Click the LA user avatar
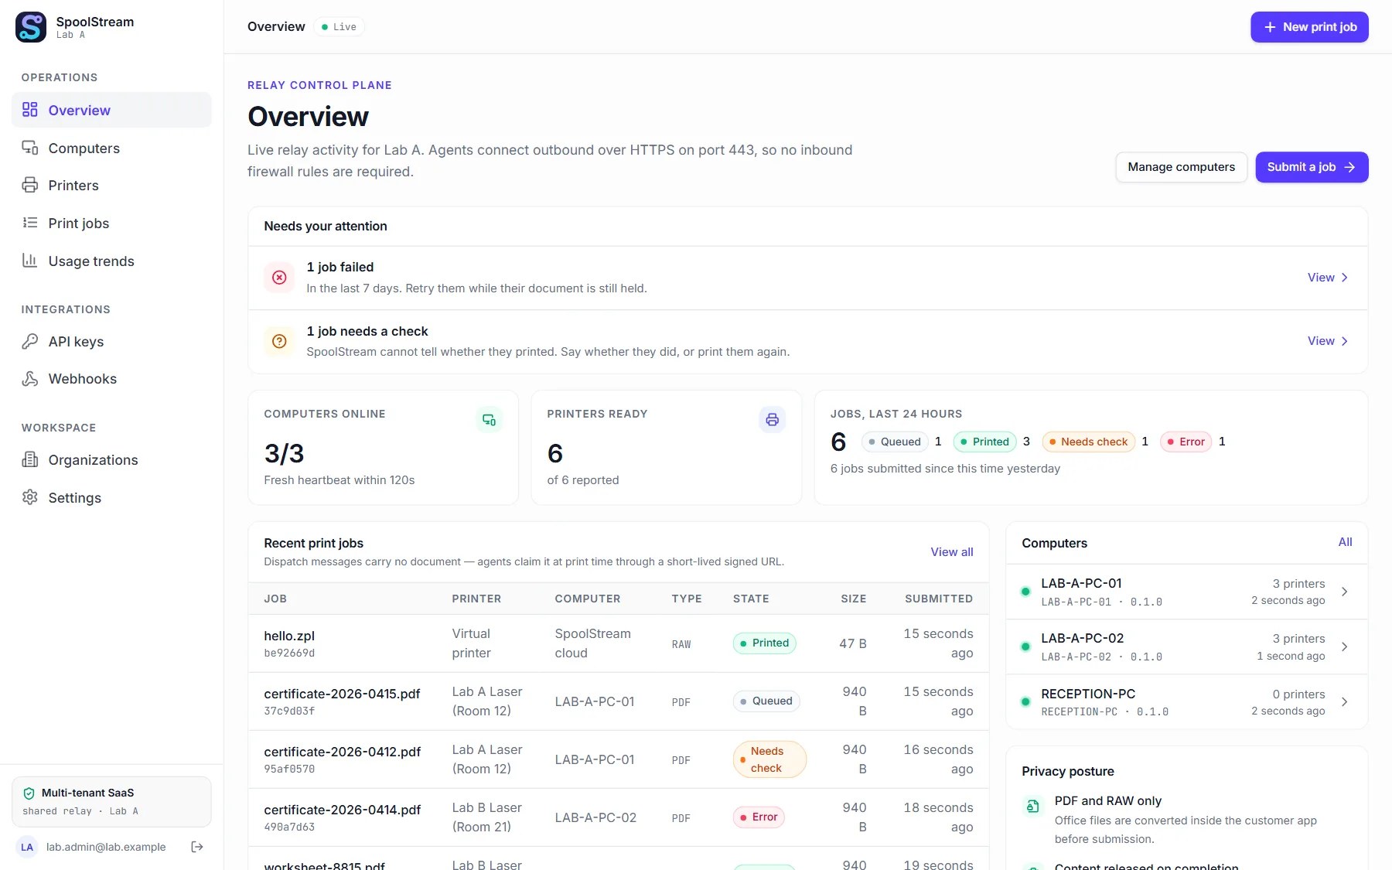 click(x=27, y=847)
